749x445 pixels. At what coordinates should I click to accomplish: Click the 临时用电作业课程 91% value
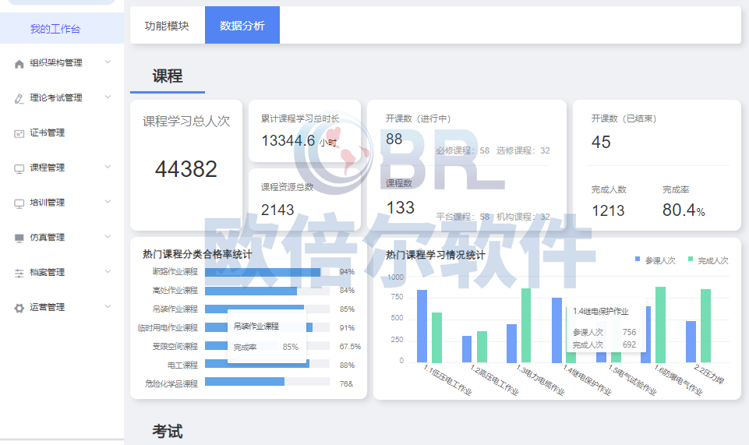[x=347, y=328]
